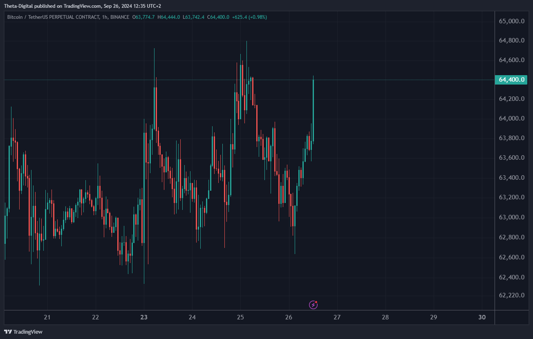Click the 64,800.0 price axis label

pos(511,40)
